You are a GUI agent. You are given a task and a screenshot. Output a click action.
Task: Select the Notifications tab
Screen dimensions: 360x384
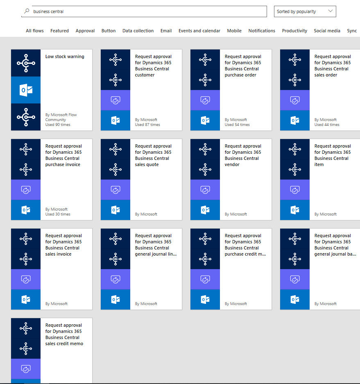(262, 31)
